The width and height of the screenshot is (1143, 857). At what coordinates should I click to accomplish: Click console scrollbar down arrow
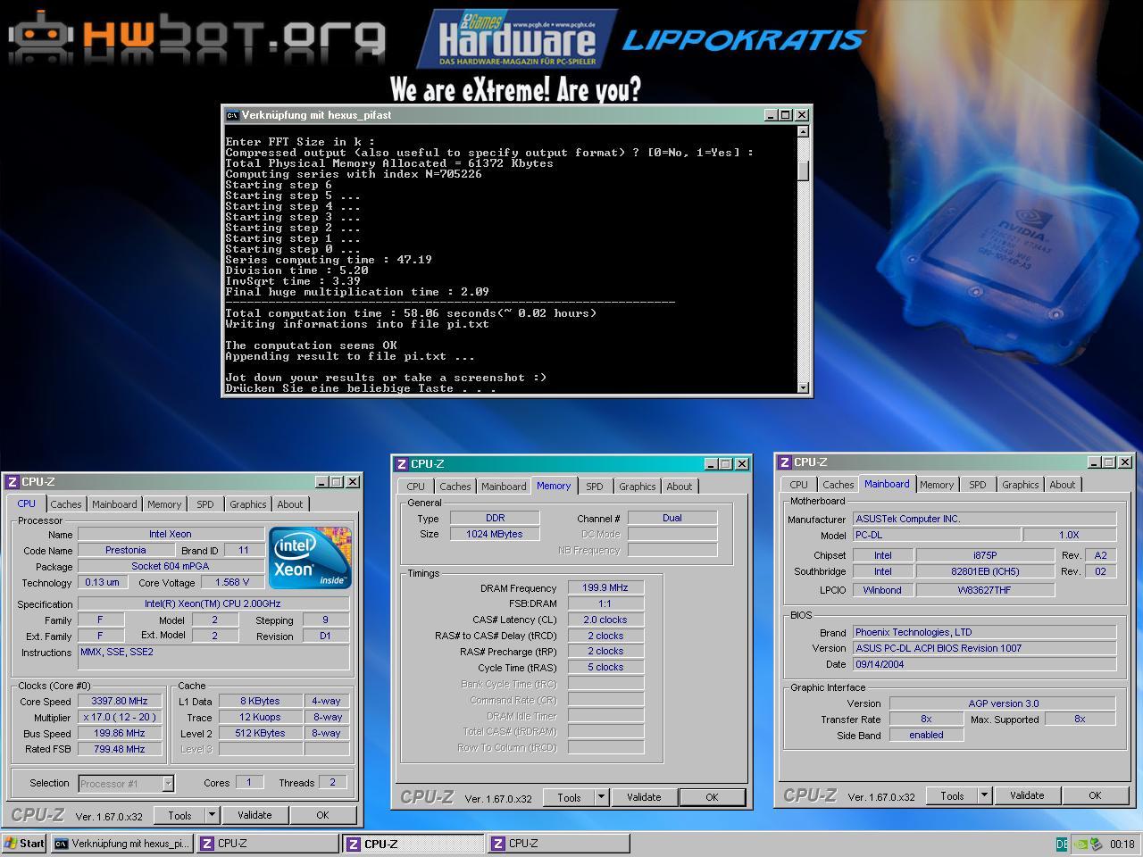(803, 387)
